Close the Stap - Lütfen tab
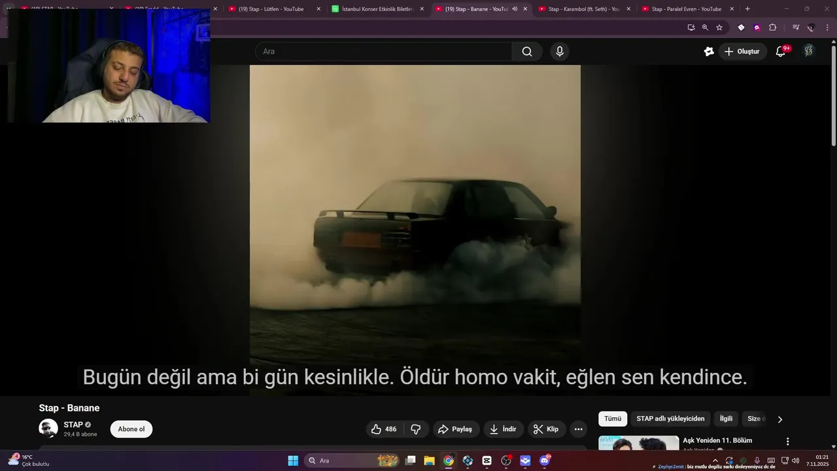The height and width of the screenshot is (471, 837). (318, 9)
